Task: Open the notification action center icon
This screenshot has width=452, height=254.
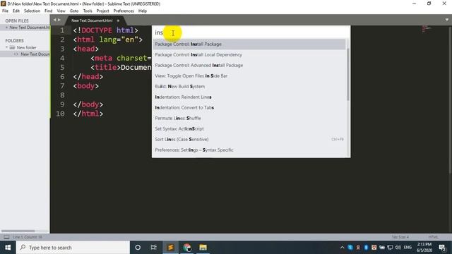Action: click(x=443, y=248)
